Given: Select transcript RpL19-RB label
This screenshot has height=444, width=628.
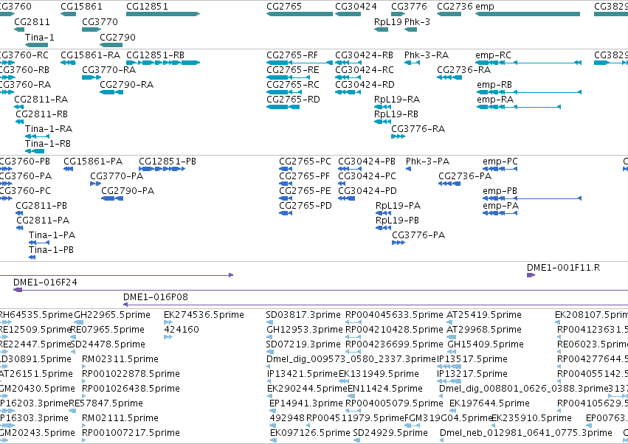Looking at the screenshot, I should [x=396, y=114].
